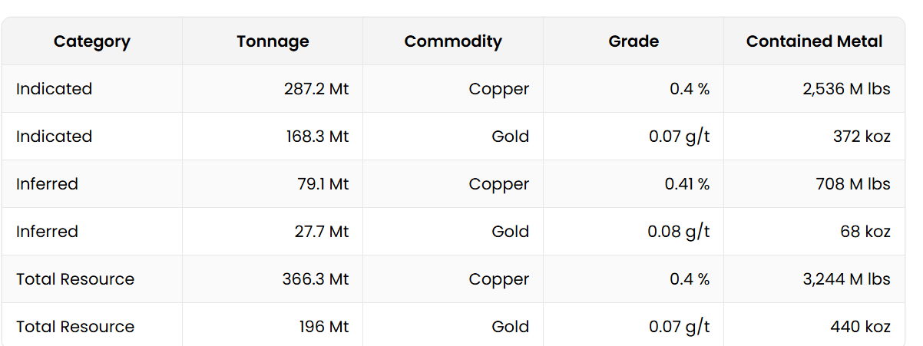Click the Category column header
The width and height of the screenshot is (923, 346).
click(92, 41)
